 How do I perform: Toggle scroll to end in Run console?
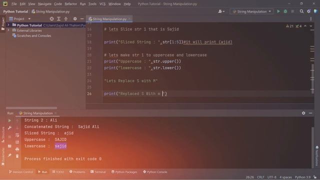(x=17, y=142)
